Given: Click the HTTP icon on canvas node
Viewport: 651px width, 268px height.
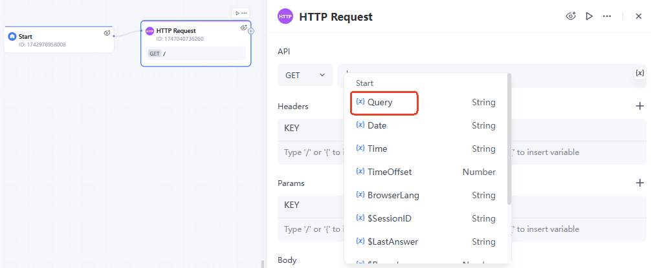Looking at the screenshot, I should pos(149,31).
